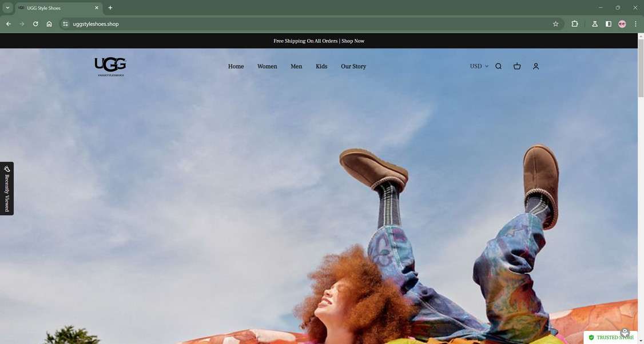Click the scrollbar down arrow
Image resolution: width=644 pixels, height=344 pixels.
[640, 341]
